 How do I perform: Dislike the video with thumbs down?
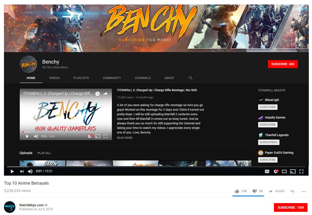click(x=258, y=191)
